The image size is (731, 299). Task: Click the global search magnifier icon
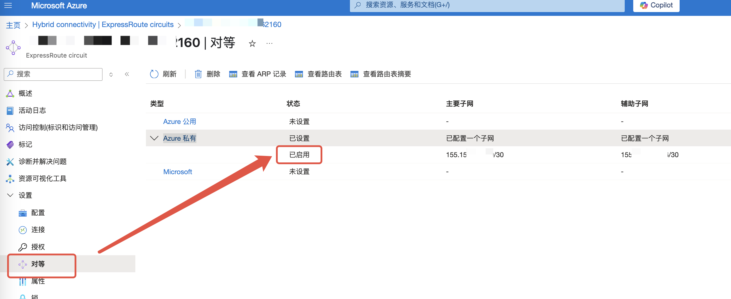pos(358,5)
